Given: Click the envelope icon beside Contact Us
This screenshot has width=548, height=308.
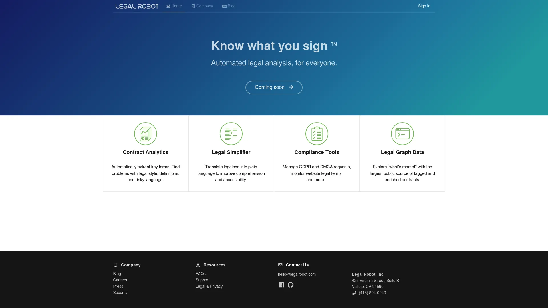Looking at the screenshot, I should pyautogui.click(x=280, y=265).
